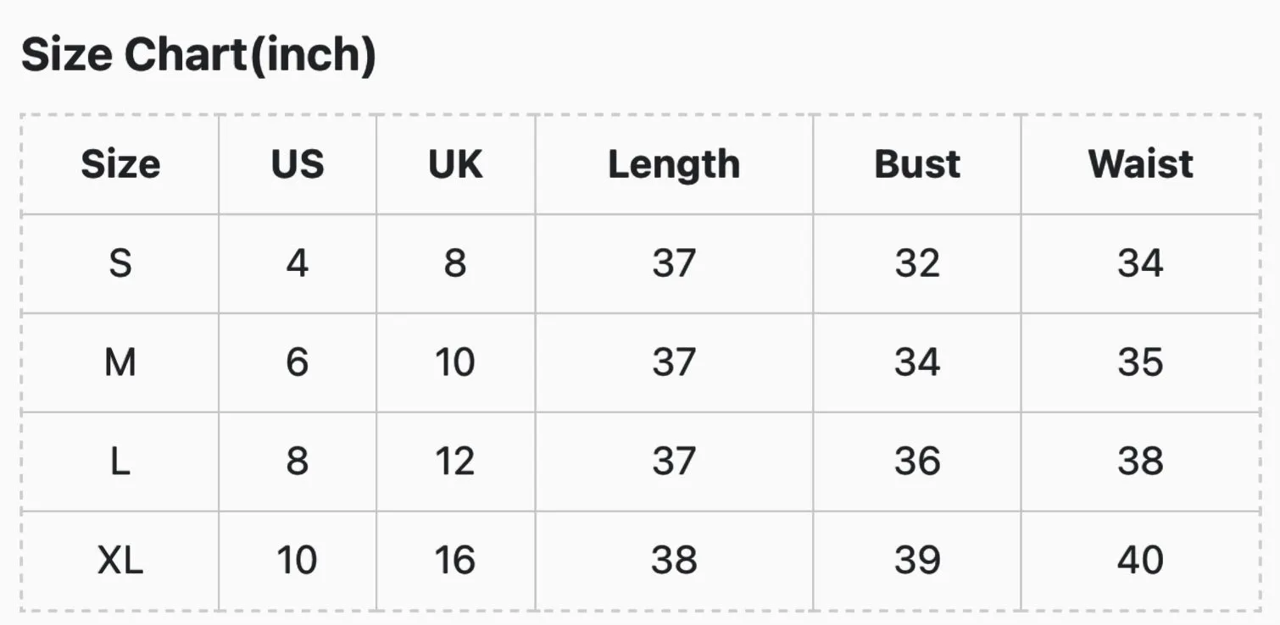The width and height of the screenshot is (1280, 625).
Task: Click the Size Chart(inch) heading
Action: [x=198, y=56]
